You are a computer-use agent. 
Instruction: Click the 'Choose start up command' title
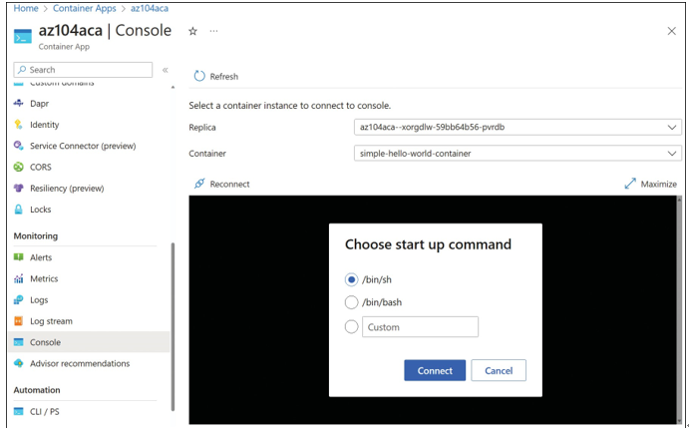pyautogui.click(x=428, y=244)
